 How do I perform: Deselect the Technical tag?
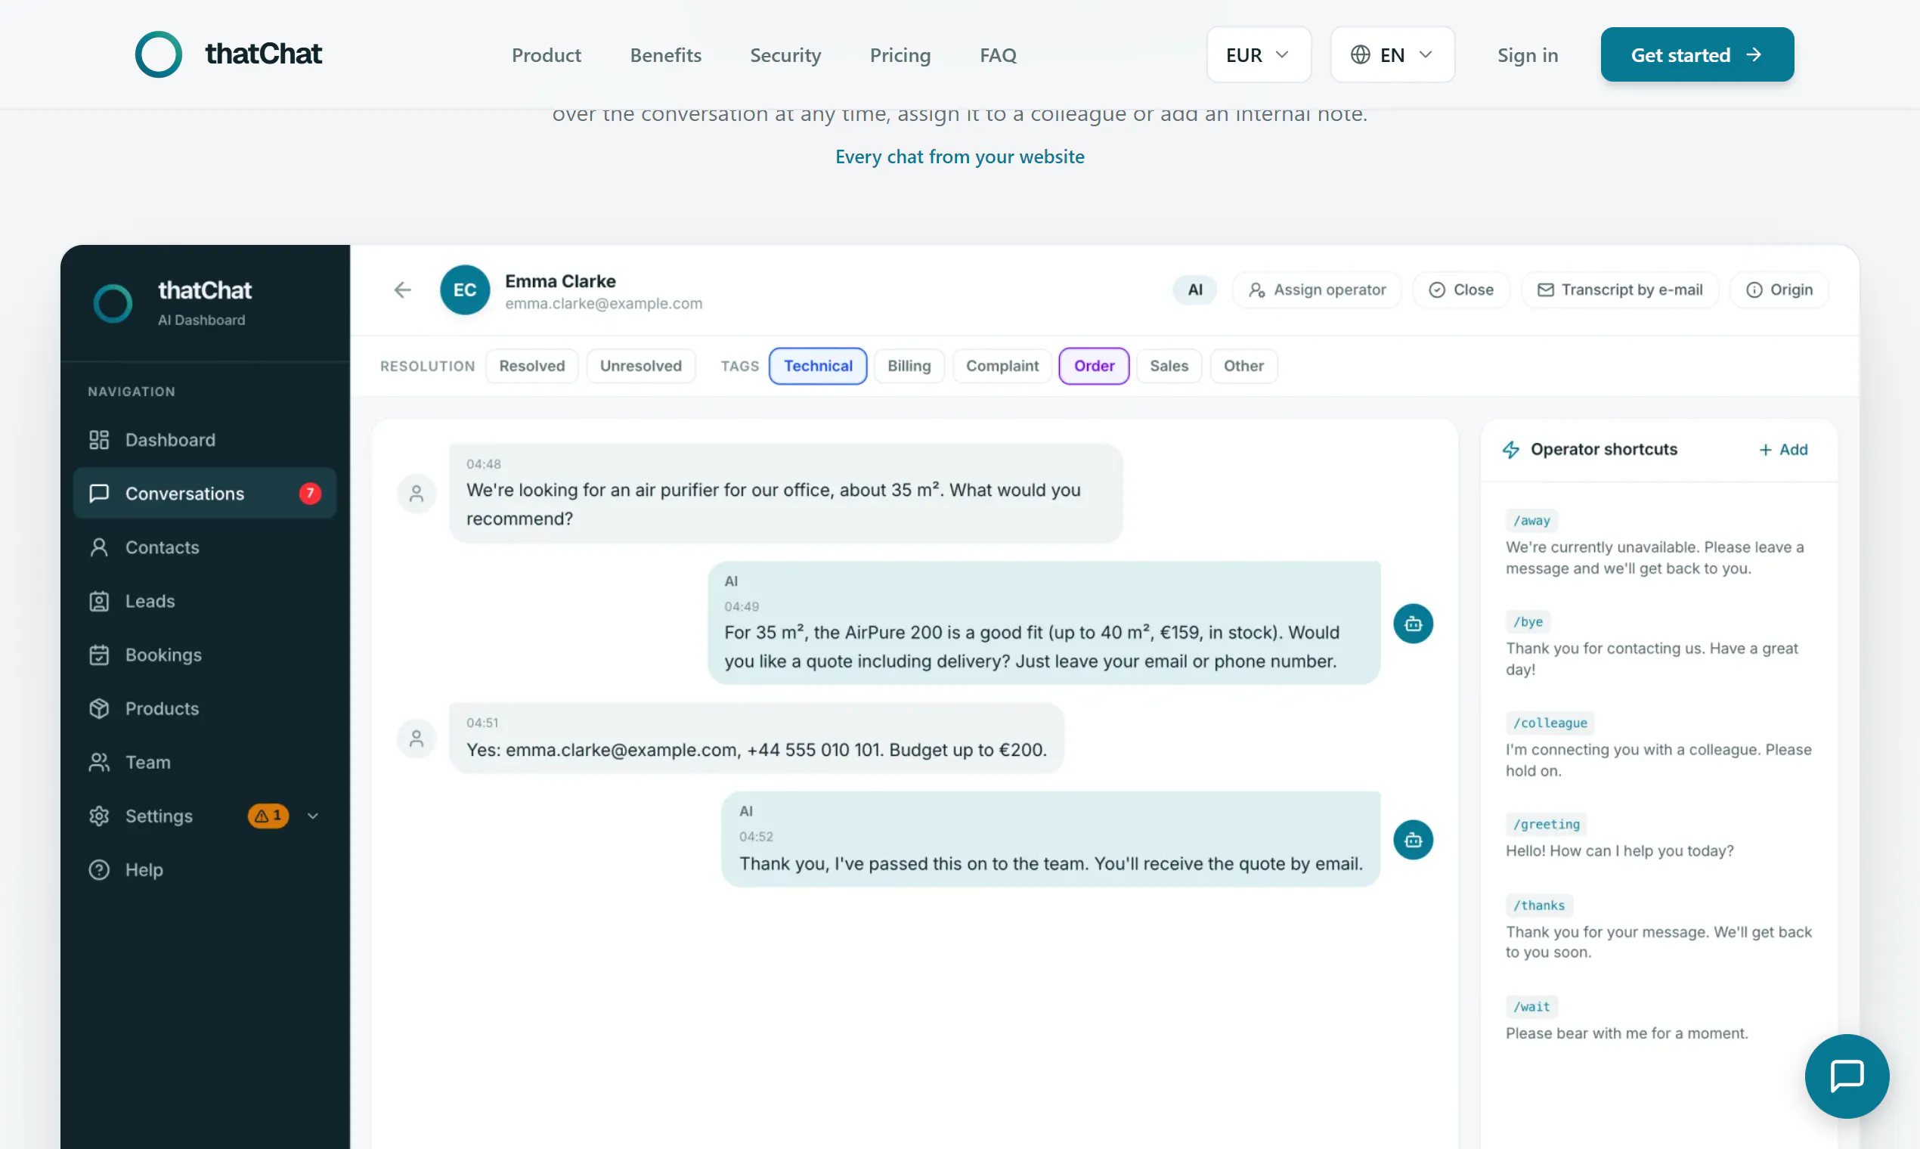(x=818, y=365)
